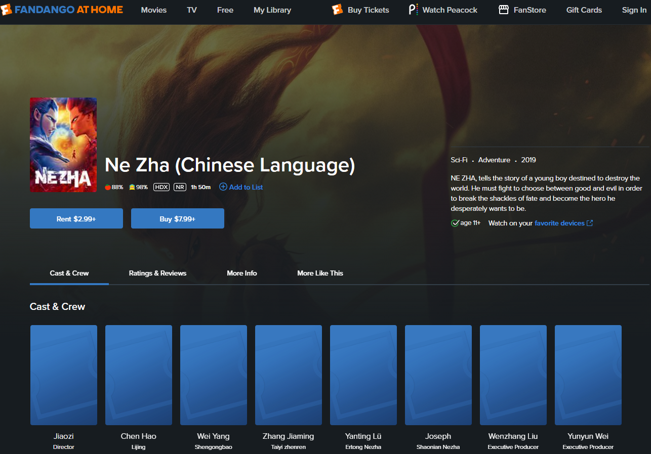Screen dimensions: 651x454
Task: Click the Fandango ticket icon beside Buy Tickets
Action: coord(338,10)
